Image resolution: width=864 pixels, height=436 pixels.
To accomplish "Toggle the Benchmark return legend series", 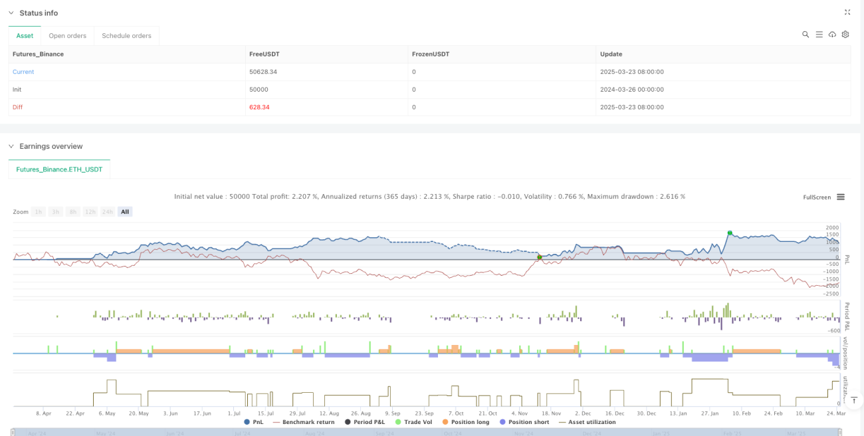I will (304, 422).
